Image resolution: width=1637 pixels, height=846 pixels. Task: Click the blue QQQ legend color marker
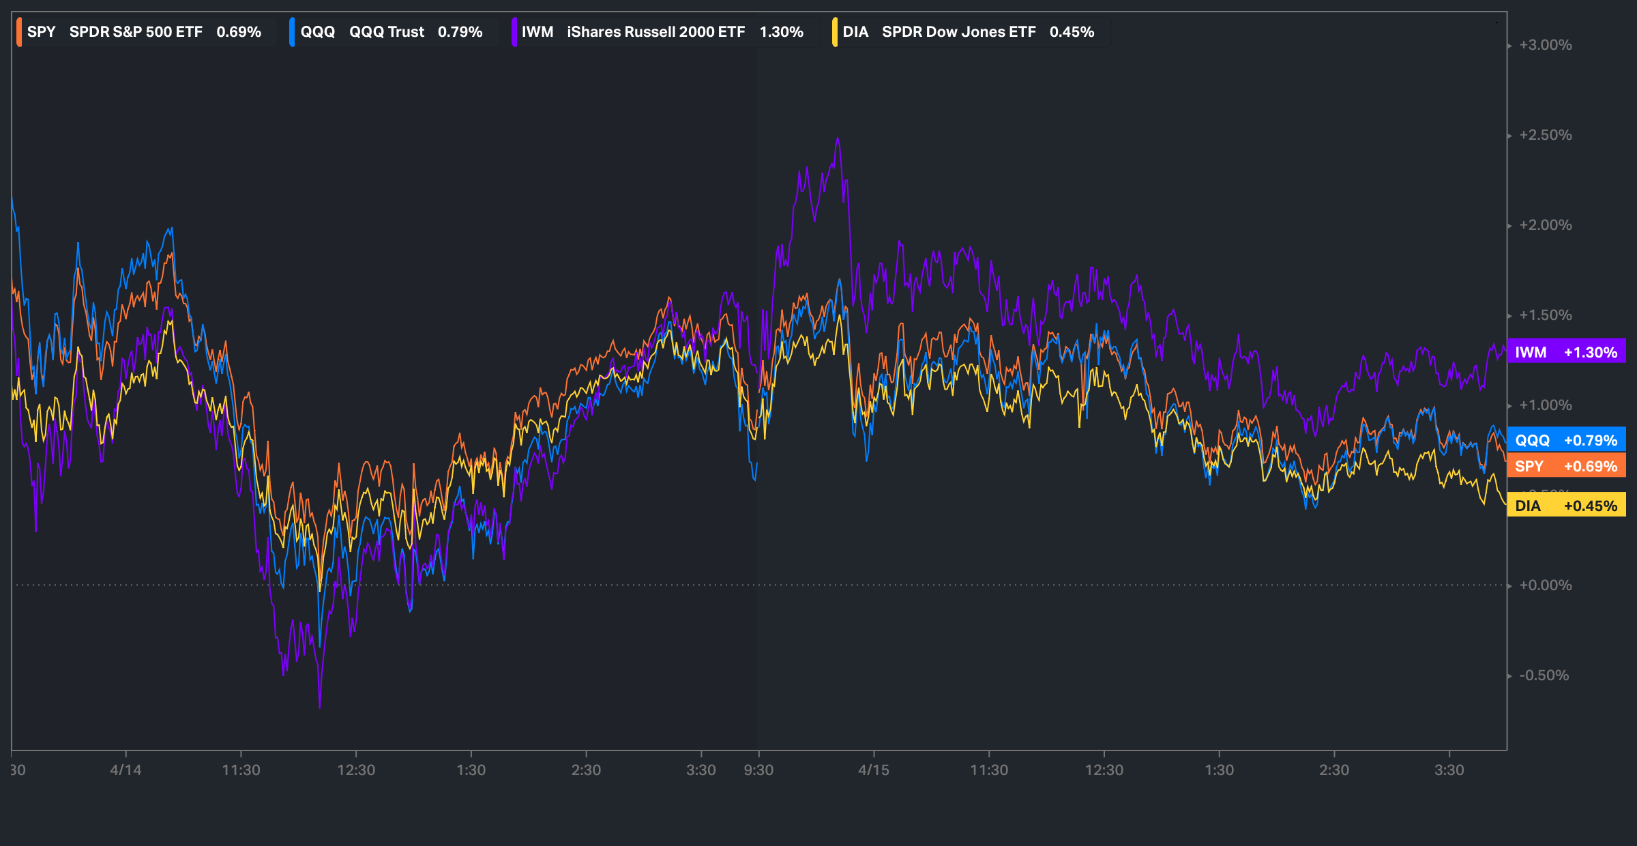click(x=292, y=32)
